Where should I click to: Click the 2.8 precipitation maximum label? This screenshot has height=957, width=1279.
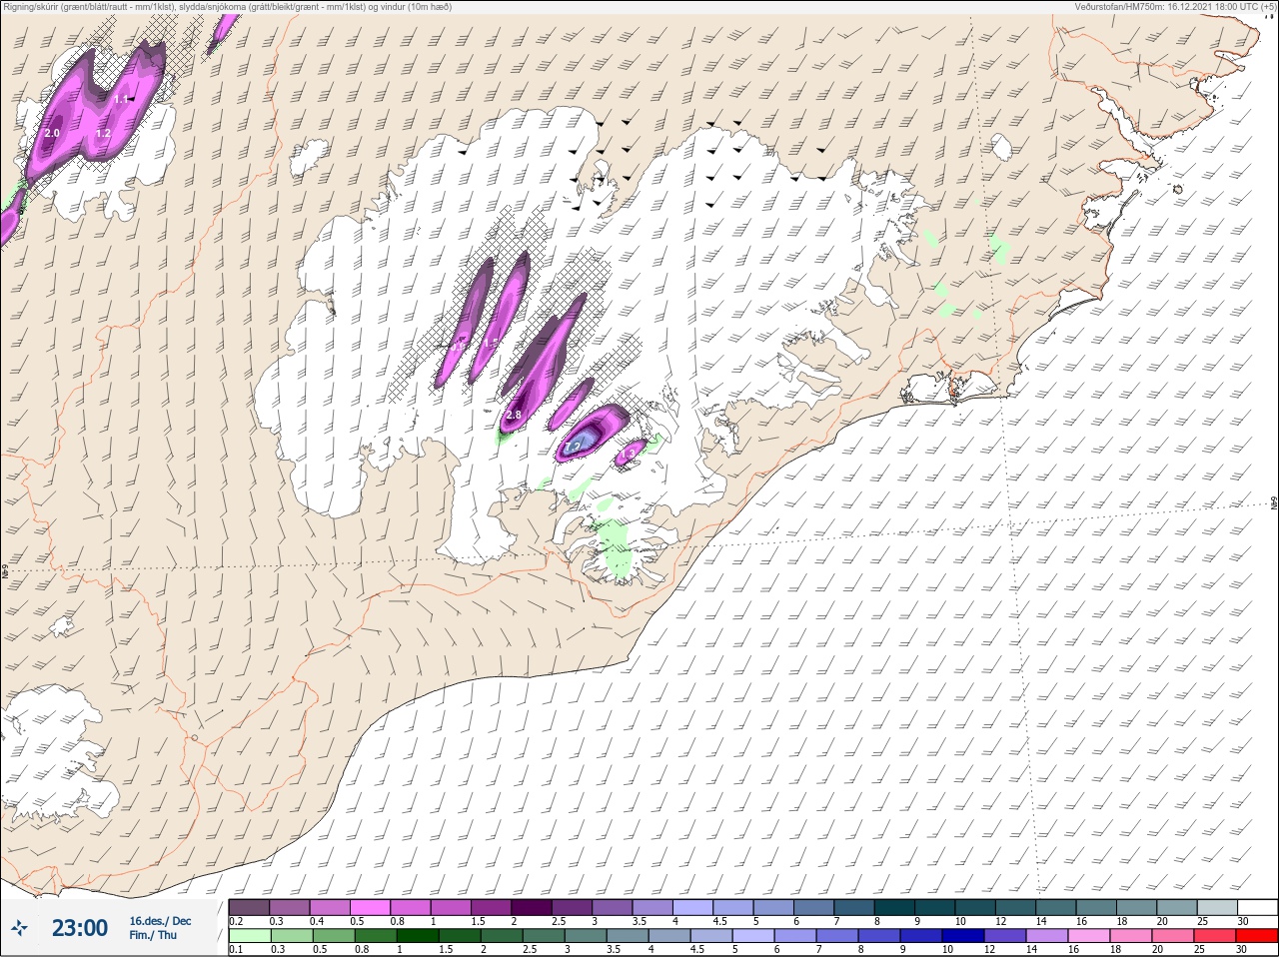(515, 415)
